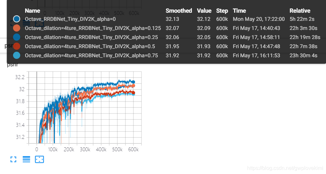Click run name ending alpha=0.25

pyautogui.click(x=92, y=37)
